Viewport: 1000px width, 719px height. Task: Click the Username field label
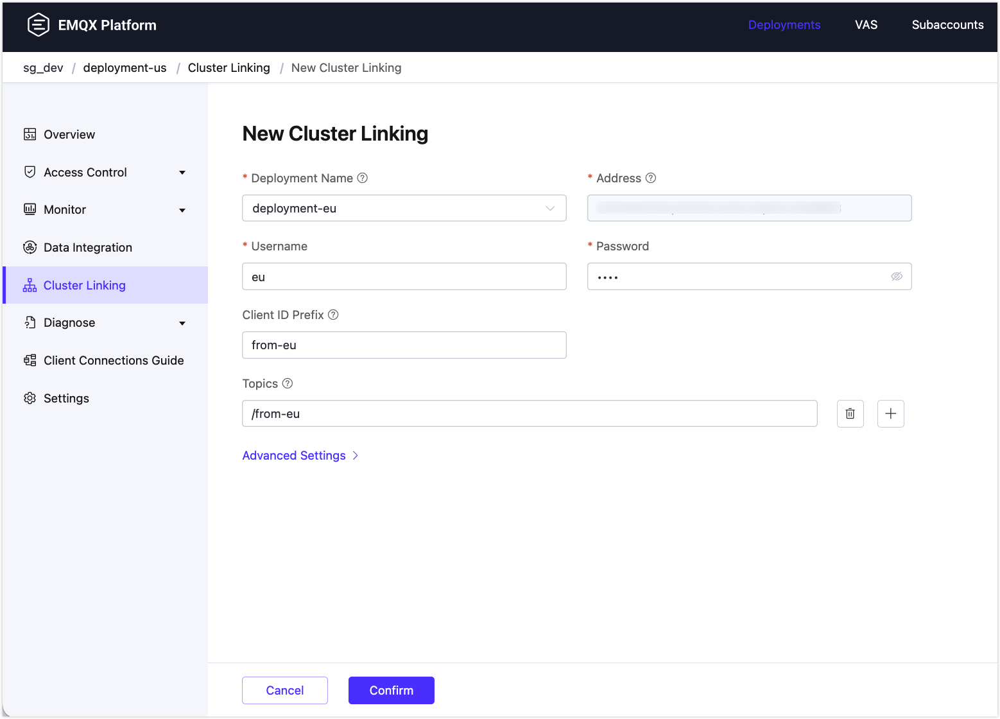click(279, 247)
